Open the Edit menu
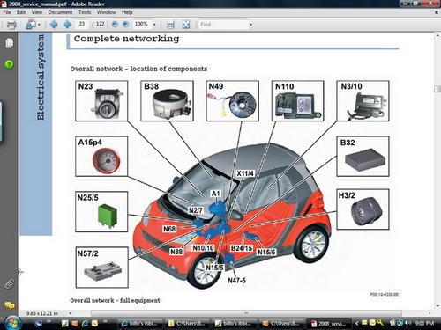The height and width of the screenshot is (330, 441). [x=21, y=12]
